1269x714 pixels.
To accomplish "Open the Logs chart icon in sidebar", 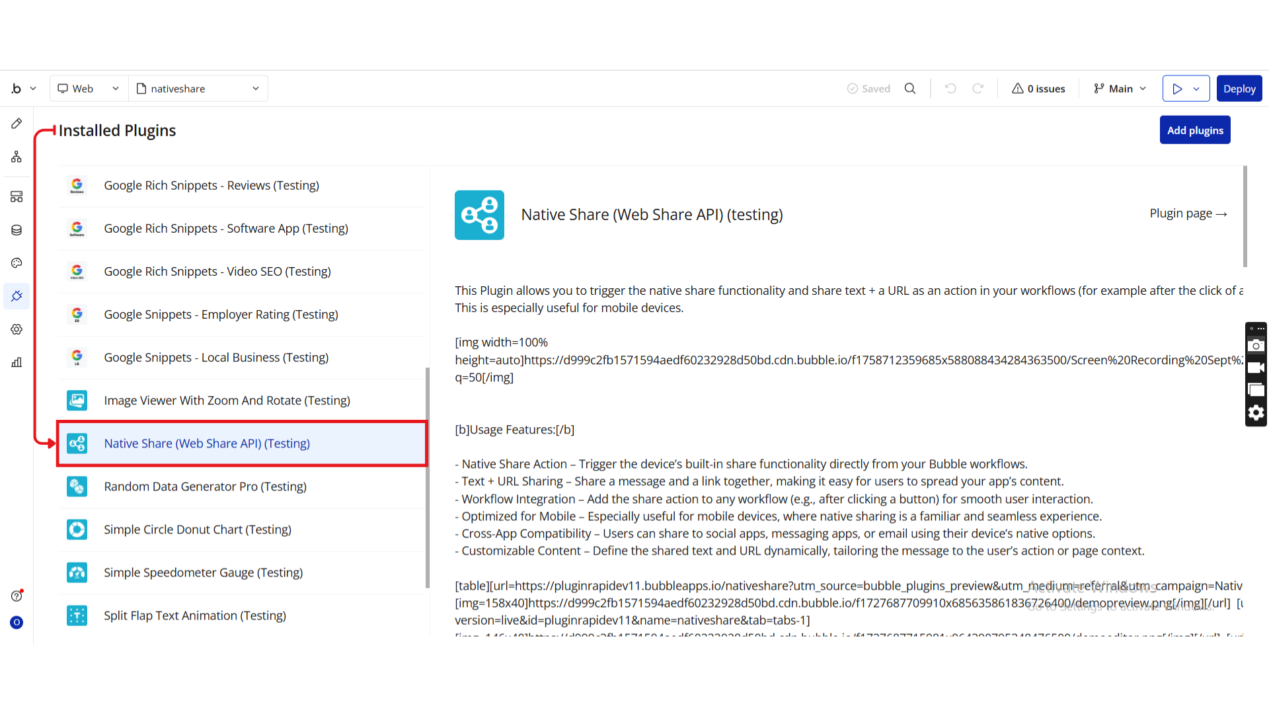I will click(x=17, y=362).
